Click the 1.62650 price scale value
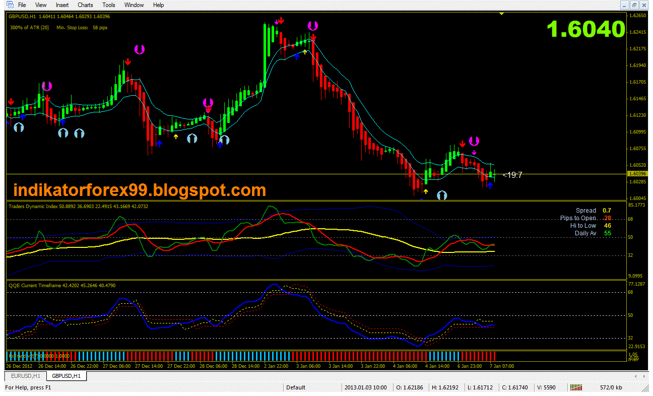Image resolution: width=653 pixels, height=396 pixels. tap(637, 16)
